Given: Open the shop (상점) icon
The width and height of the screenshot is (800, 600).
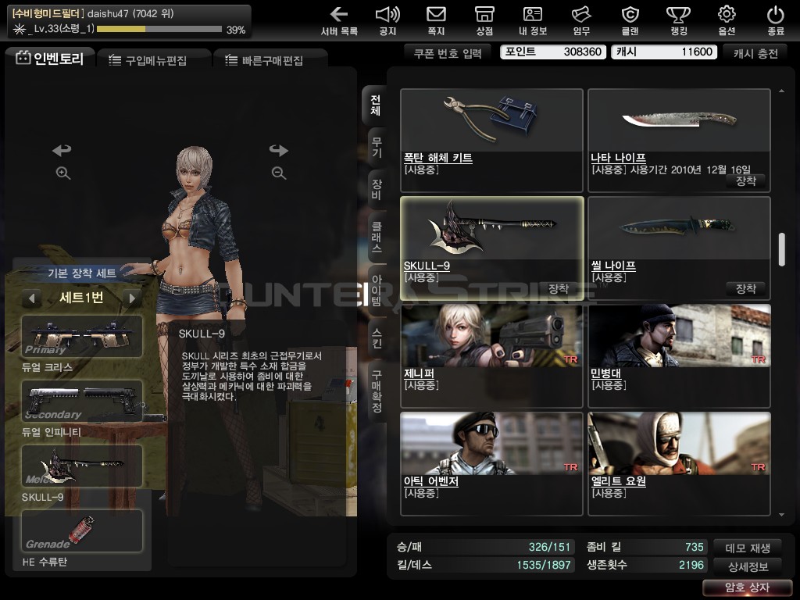Looking at the screenshot, I should (x=484, y=20).
